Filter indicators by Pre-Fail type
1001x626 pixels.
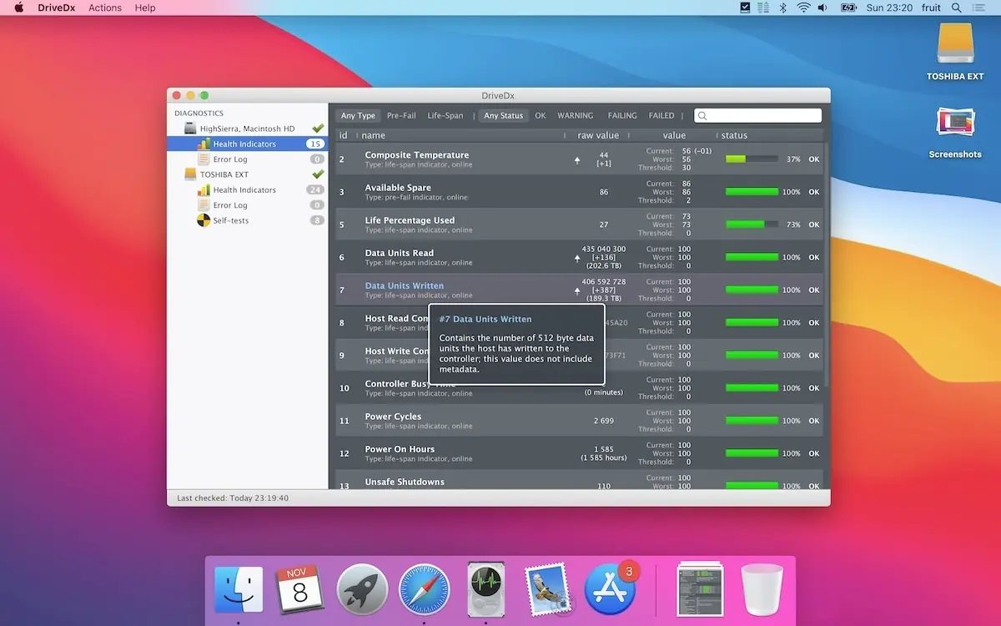pyautogui.click(x=400, y=115)
